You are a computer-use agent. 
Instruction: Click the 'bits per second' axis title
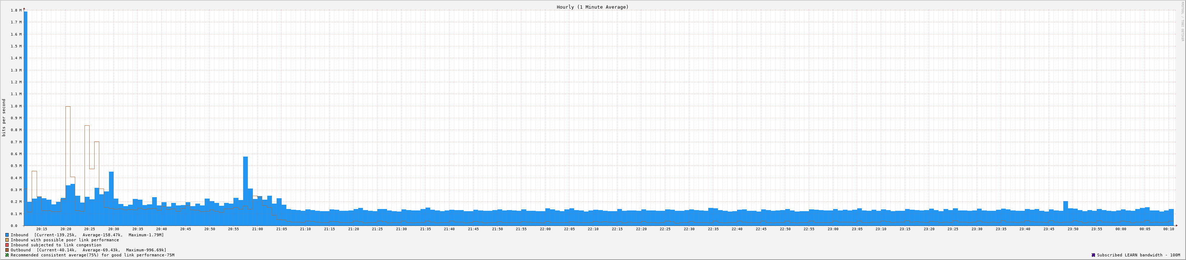coord(4,117)
